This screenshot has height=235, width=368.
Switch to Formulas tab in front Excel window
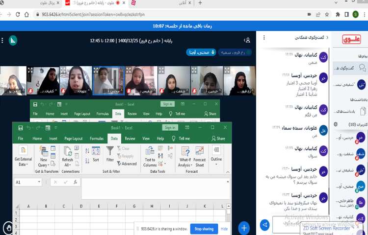(x=97, y=139)
